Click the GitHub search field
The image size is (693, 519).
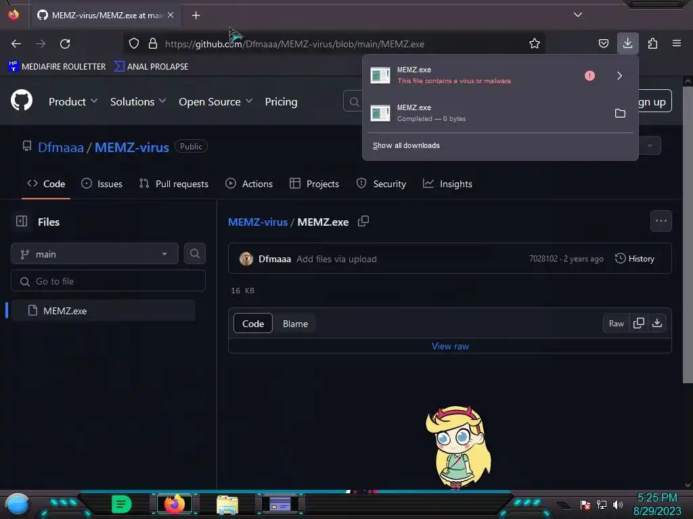click(x=353, y=101)
